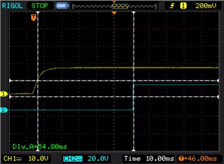Click the rising edge trigger icon
The width and height of the screenshot is (224, 164).
point(173,6)
